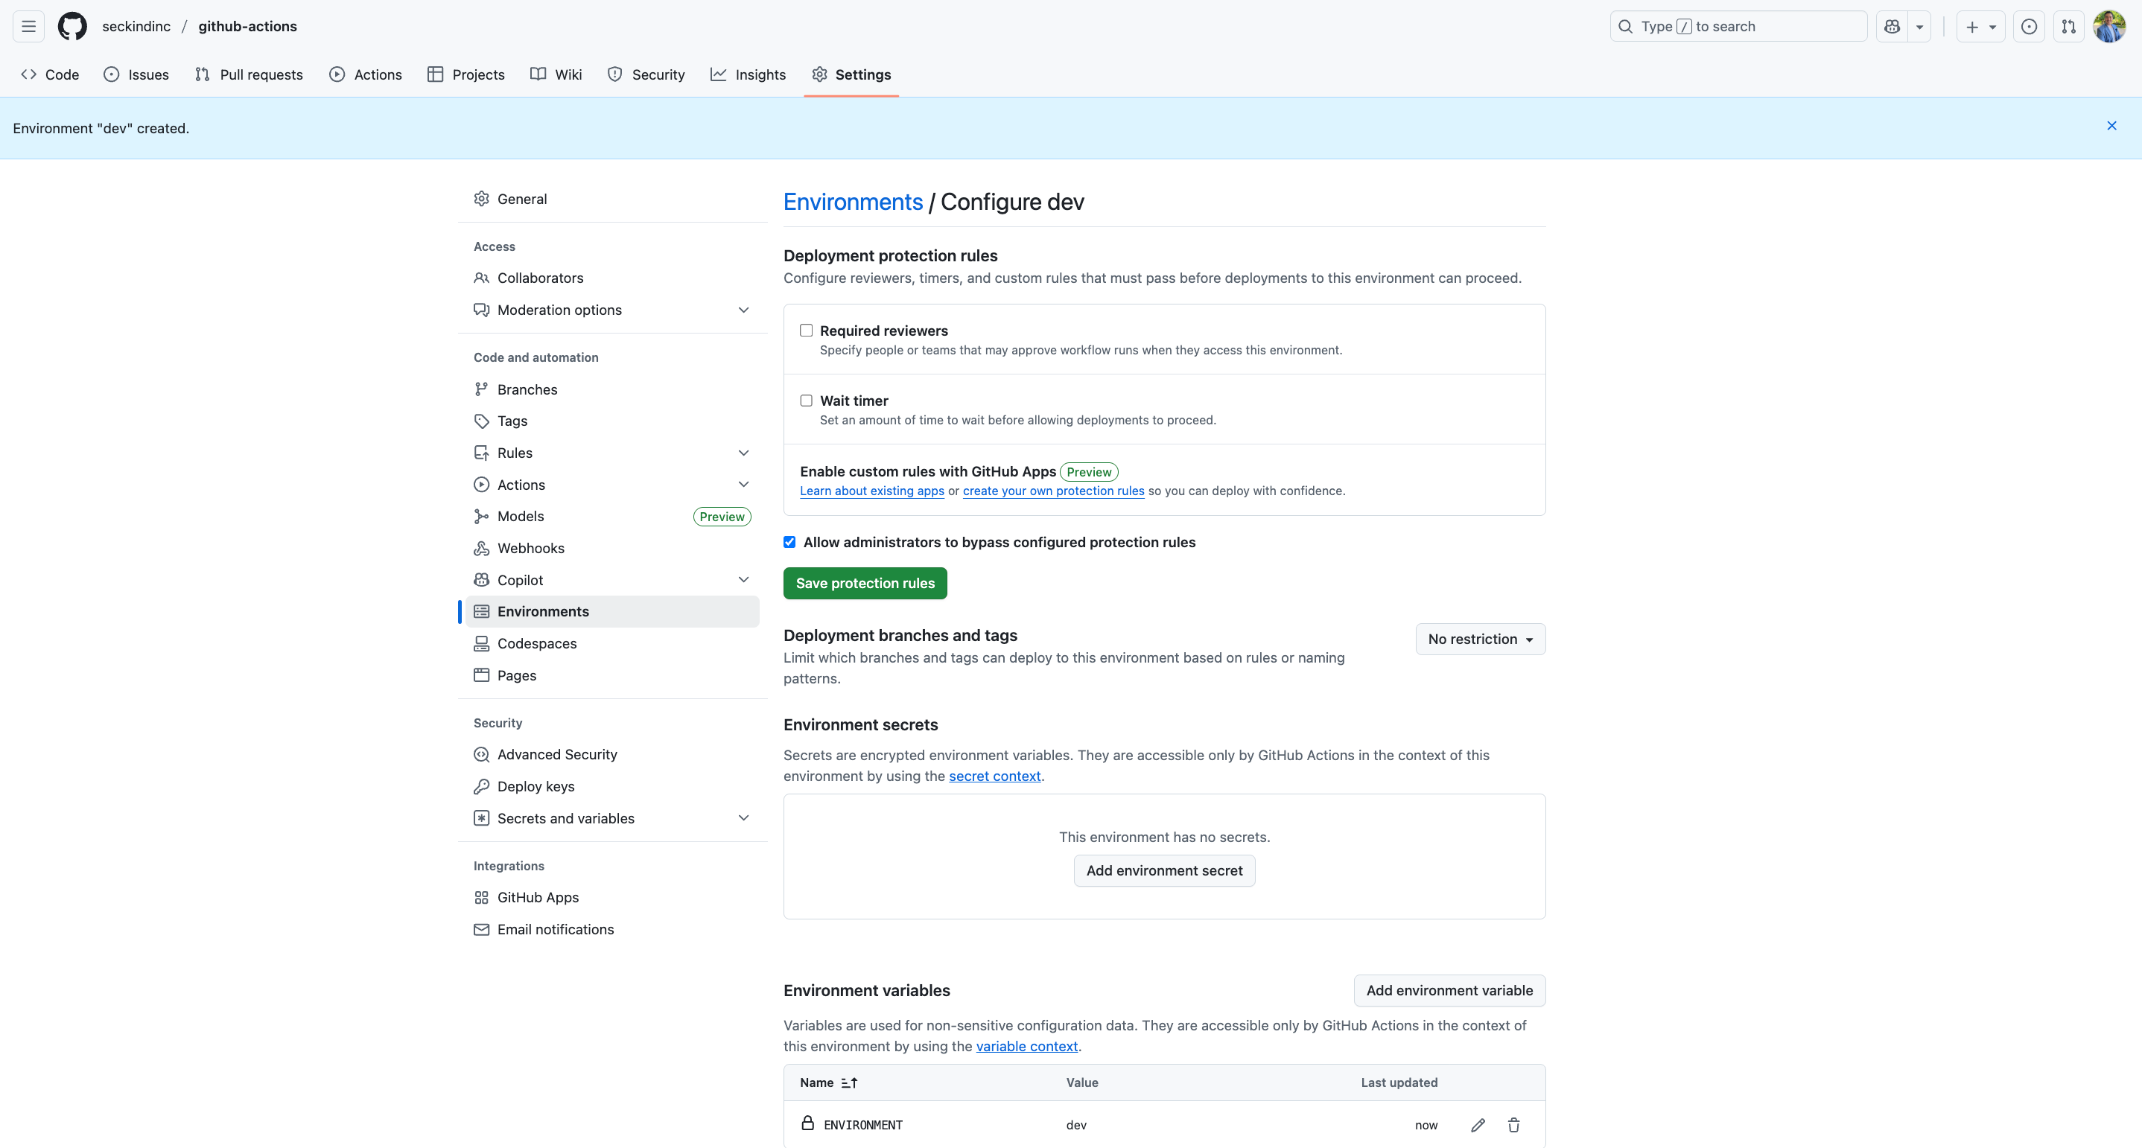Enable the Wait timer checkbox
This screenshot has height=1148, width=2142.
806,400
